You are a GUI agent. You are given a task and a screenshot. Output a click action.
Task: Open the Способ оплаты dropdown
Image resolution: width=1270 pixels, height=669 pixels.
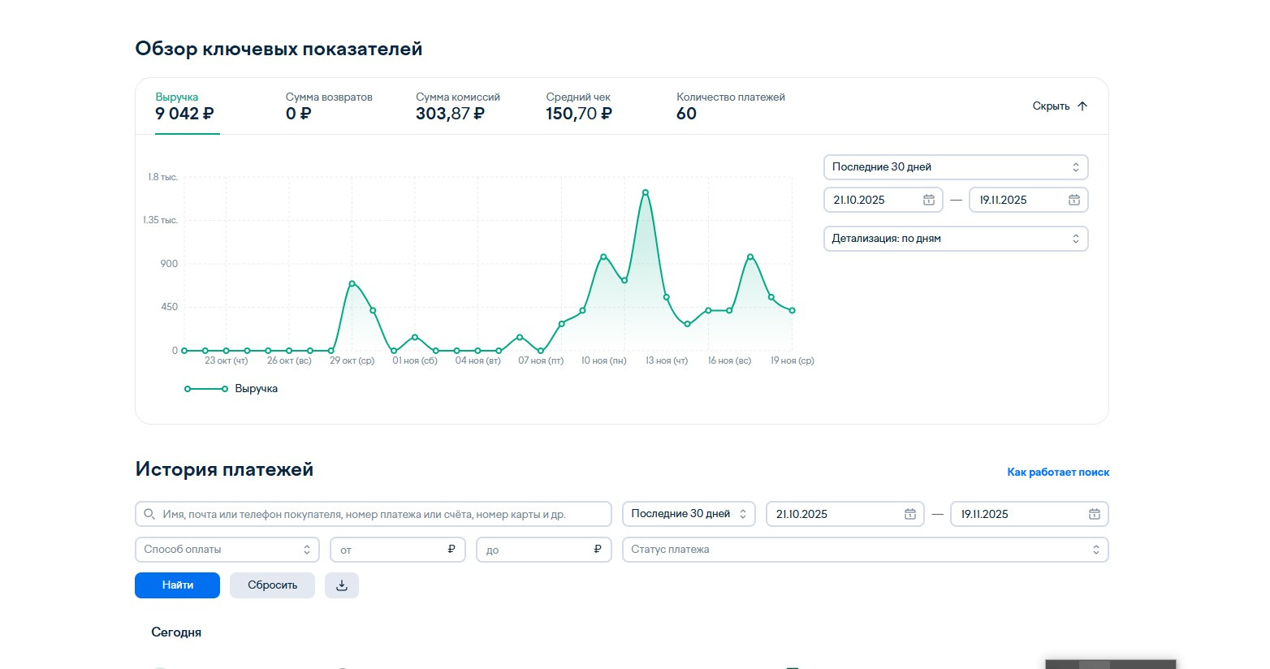pos(227,550)
